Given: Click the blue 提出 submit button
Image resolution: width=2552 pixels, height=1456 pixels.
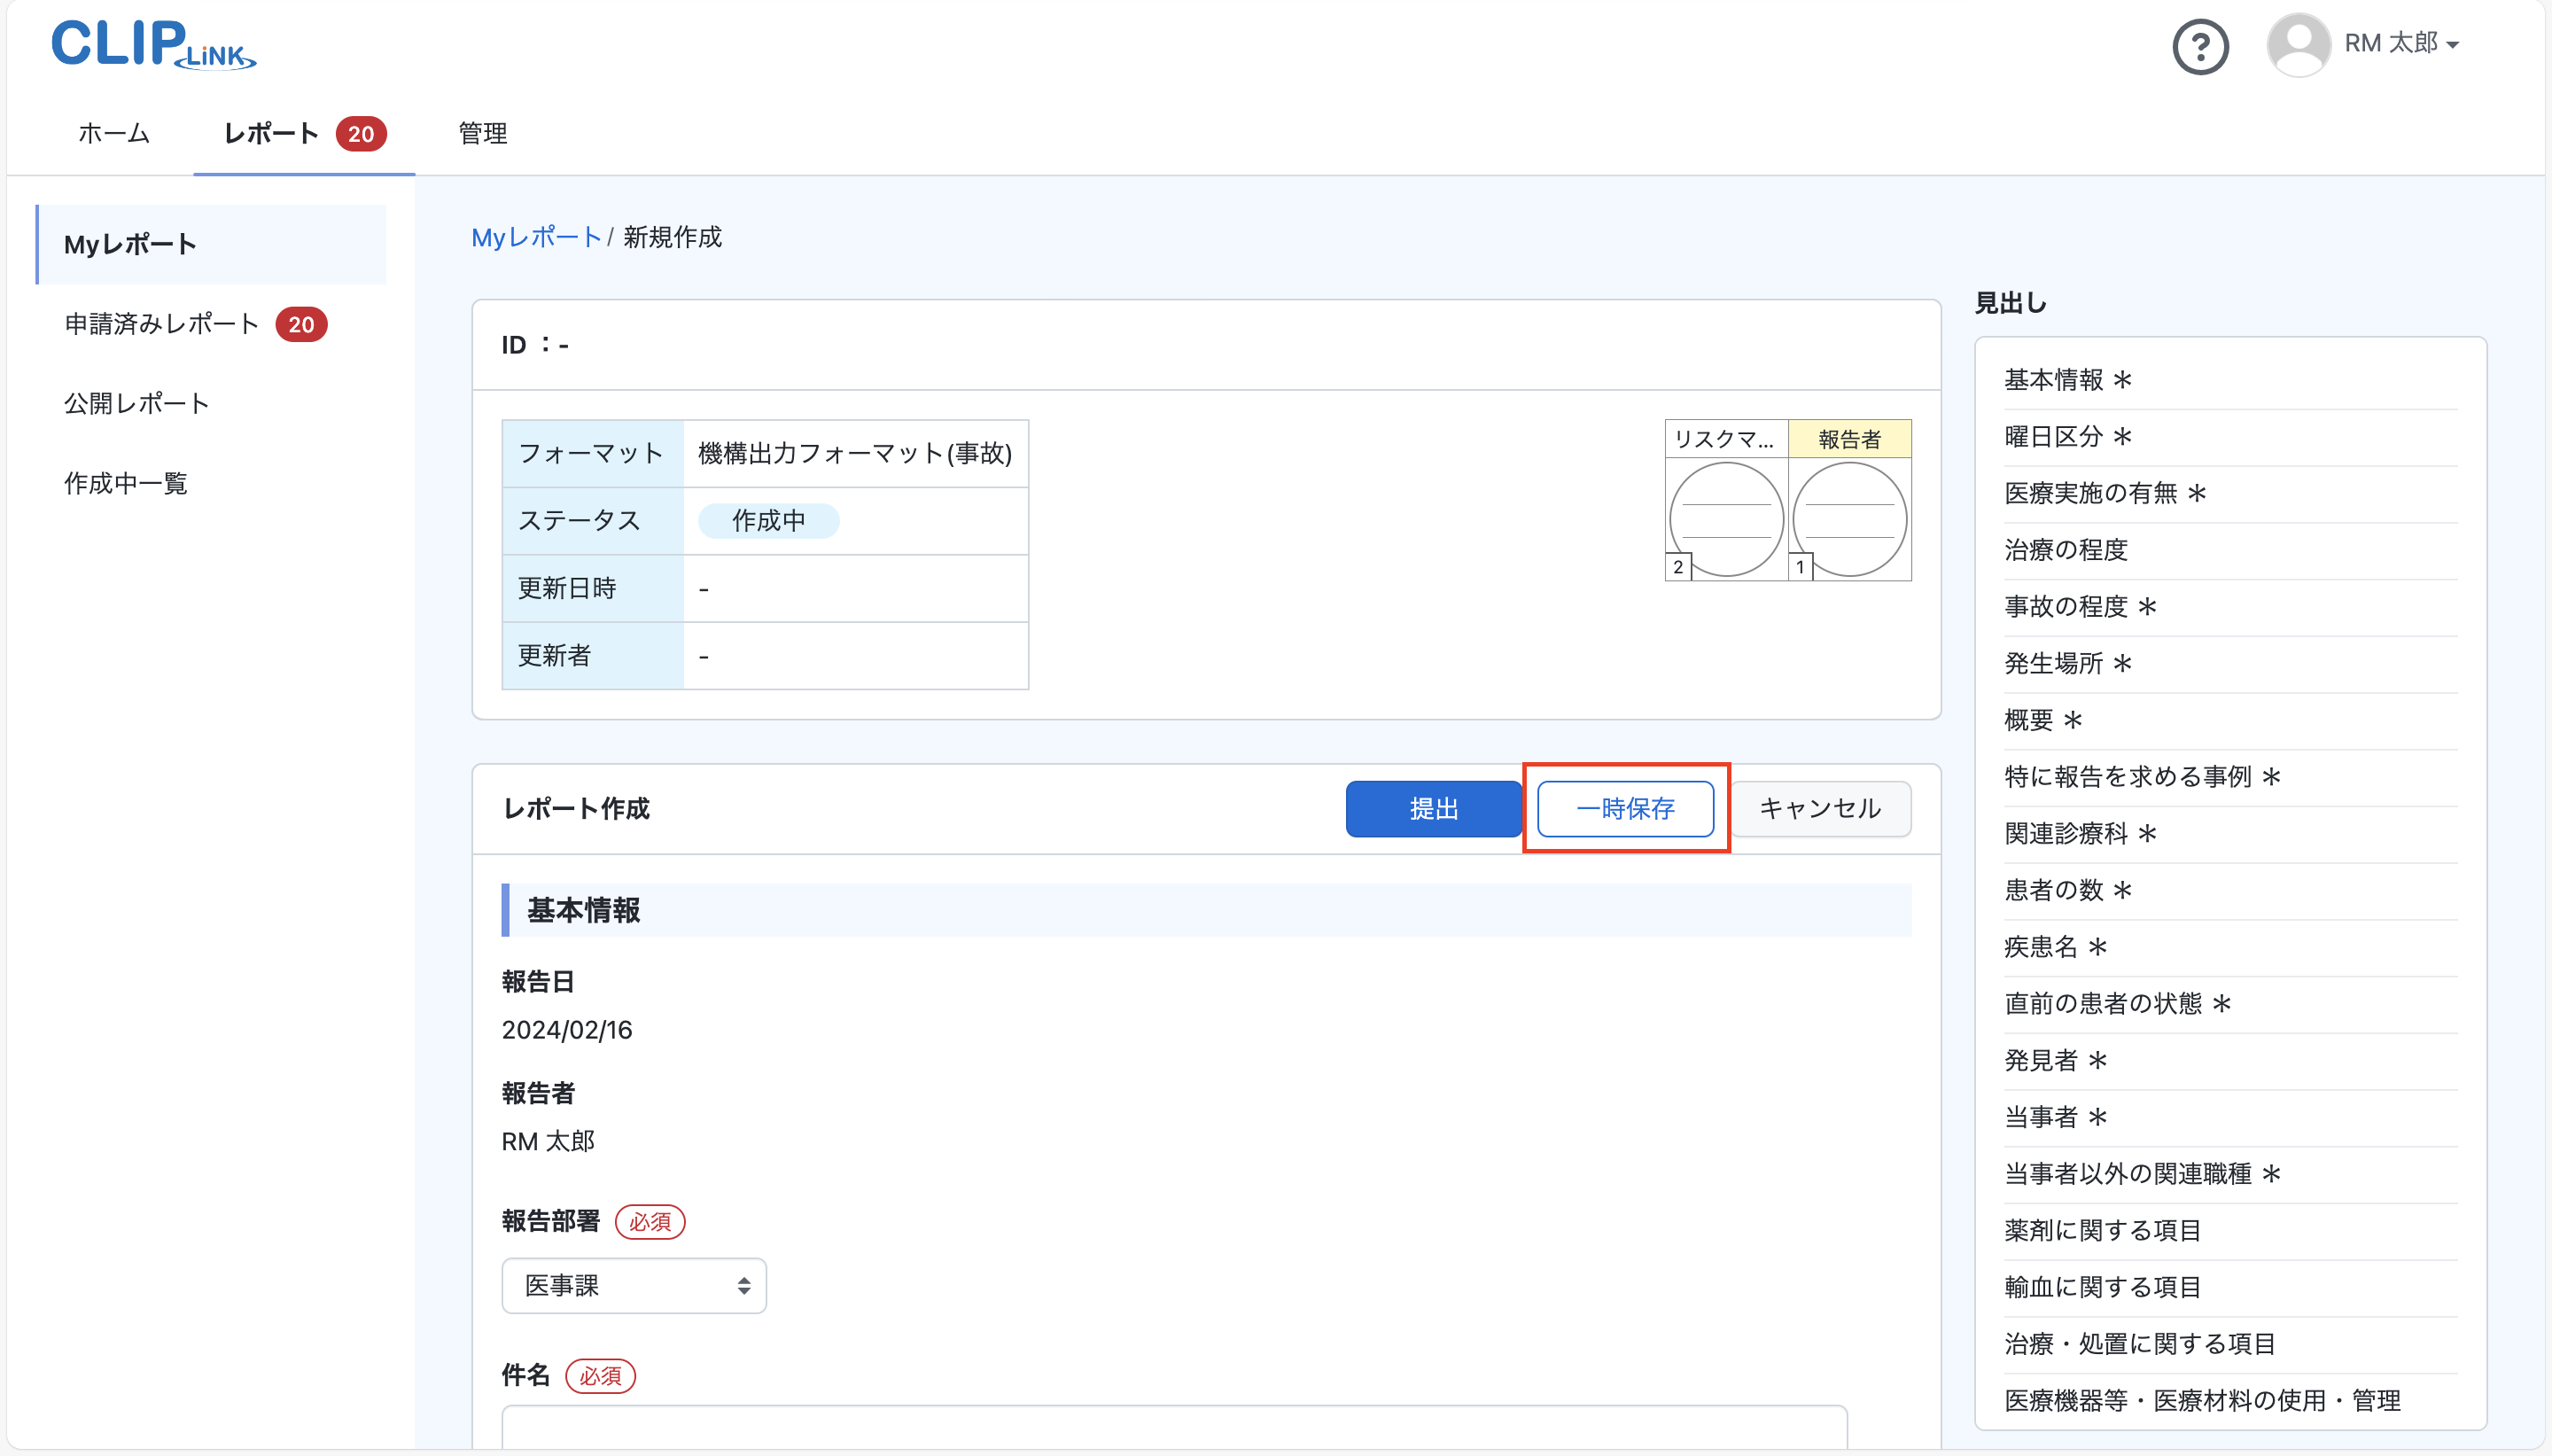Looking at the screenshot, I should point(1433,808).
